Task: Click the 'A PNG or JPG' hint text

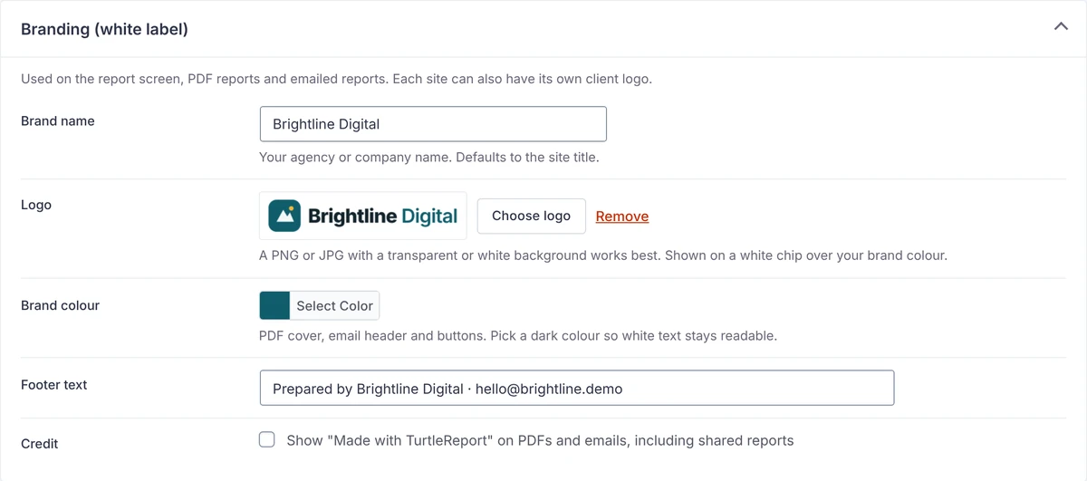Action: [603, 255]
